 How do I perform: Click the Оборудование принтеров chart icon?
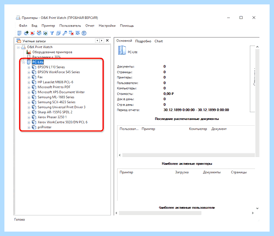click(29, 52)
